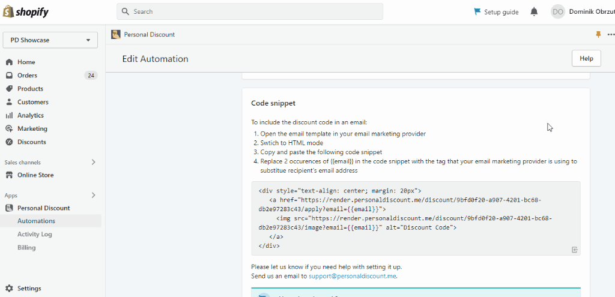Click the HTML code snippet box
The height and width of the screenshot is (297, 615).
(416, 218)
